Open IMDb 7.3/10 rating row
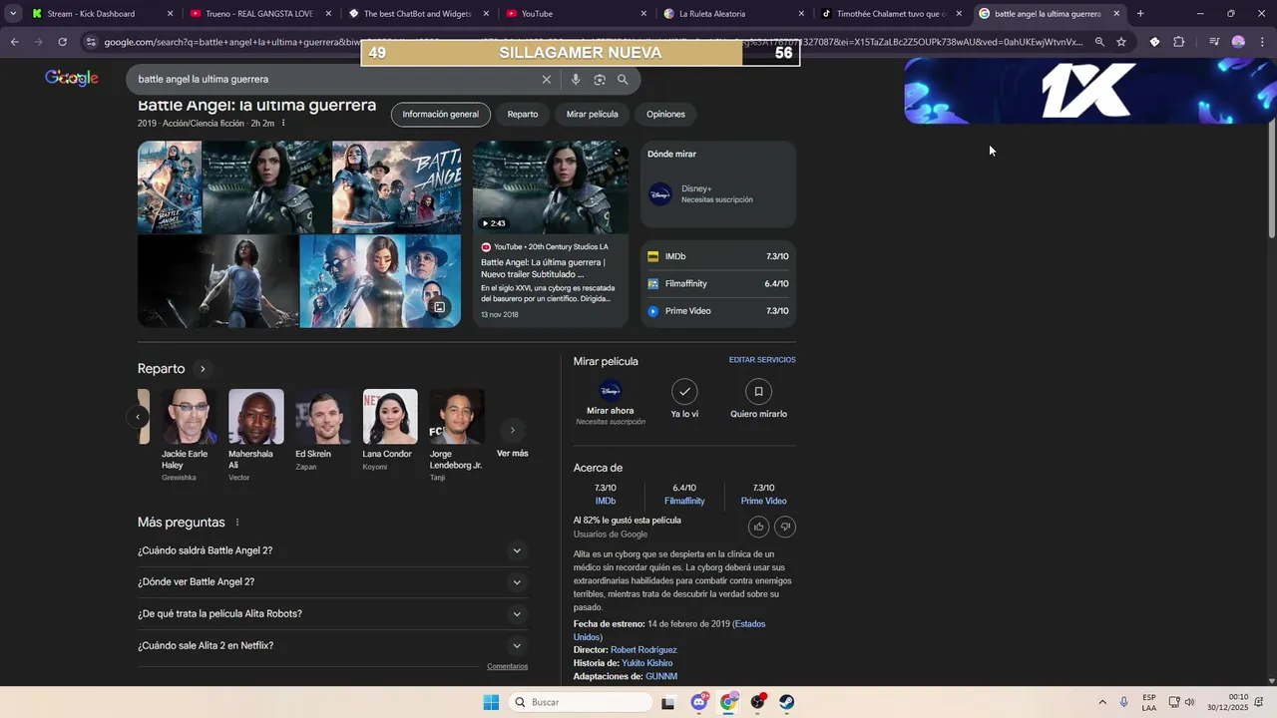This screenshot has height=718, width=1277. tap(718, 257)
